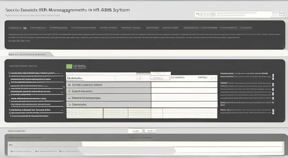Select the second numbered row icon in the table

[x=69, y=91]
